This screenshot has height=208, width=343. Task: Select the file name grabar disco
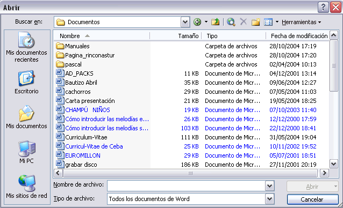point(81,165)
